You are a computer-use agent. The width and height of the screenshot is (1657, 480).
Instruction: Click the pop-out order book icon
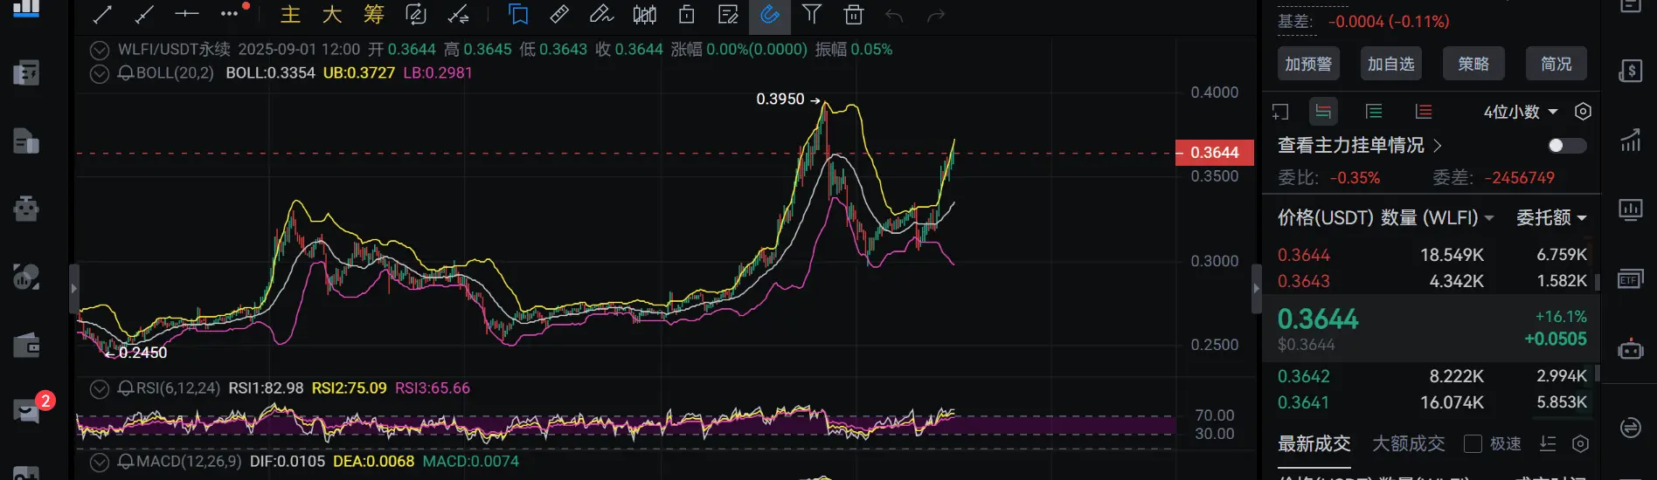coord(1280,112)
